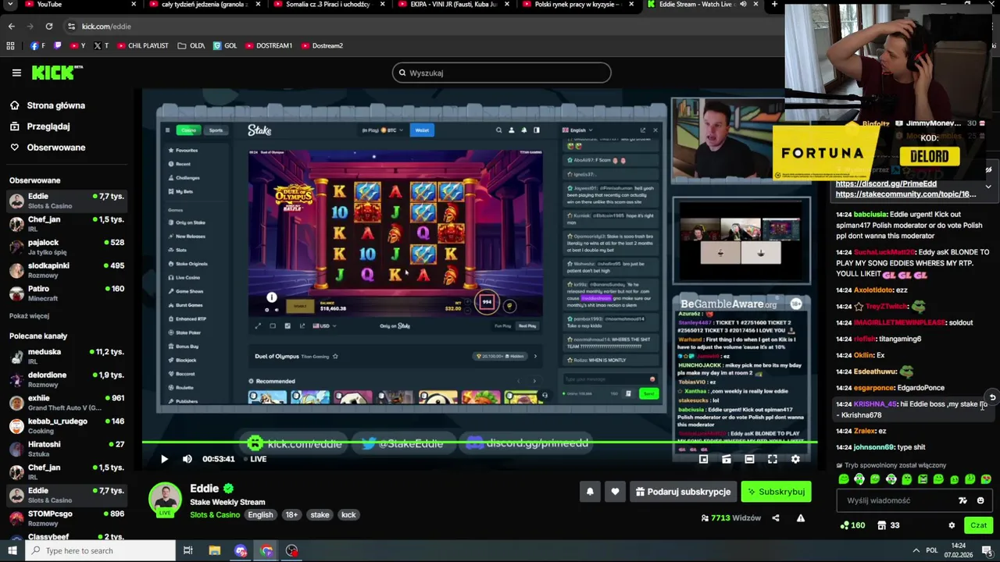Reload the page

point(48,27)
